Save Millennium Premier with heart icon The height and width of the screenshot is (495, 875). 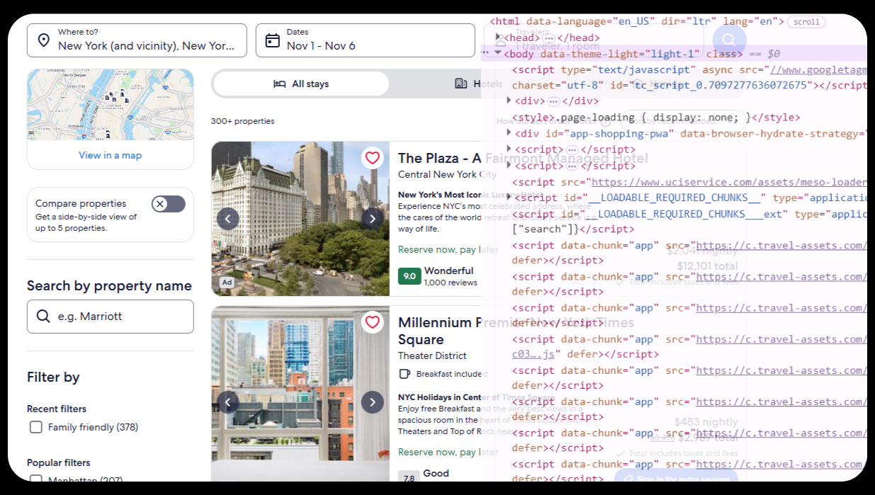(x=373, y=323)
